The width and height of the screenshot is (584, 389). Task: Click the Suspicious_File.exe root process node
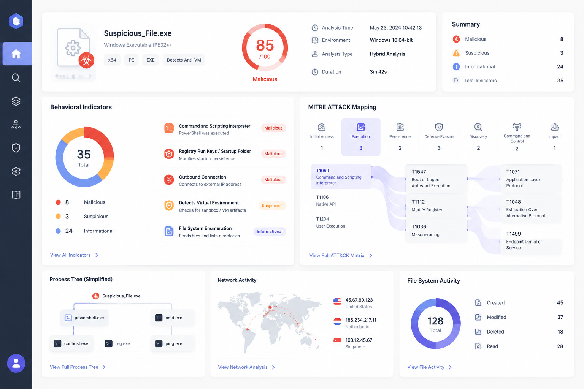click(117, 296)
